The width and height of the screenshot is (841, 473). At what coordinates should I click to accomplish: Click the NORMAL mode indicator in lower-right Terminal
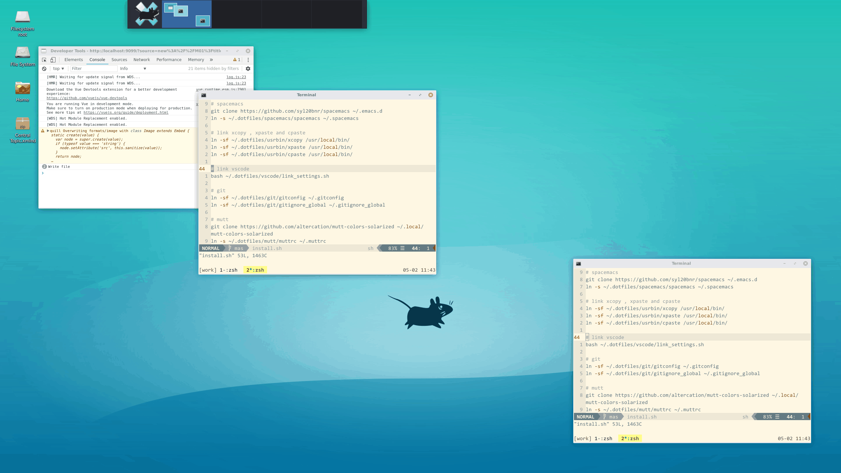[x=585, y=417]
